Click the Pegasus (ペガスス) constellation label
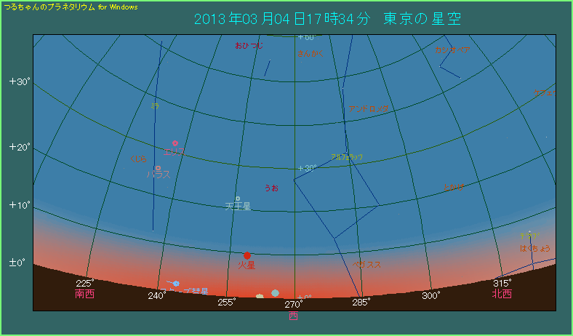Screen dimensions: 573x336 click(x=367, y=265)
